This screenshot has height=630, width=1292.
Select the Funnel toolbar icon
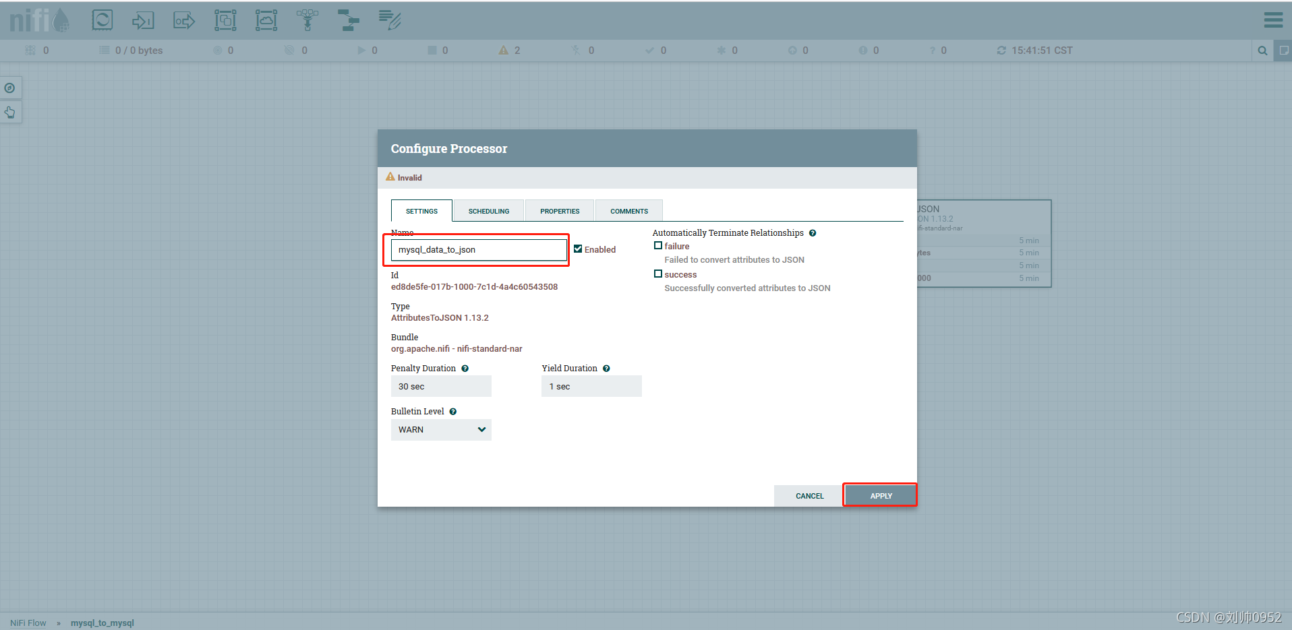pyautogui.click(x=307, y=20)
